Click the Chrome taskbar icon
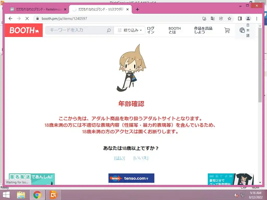Screen dimensions: 267x200 [37, 195]
